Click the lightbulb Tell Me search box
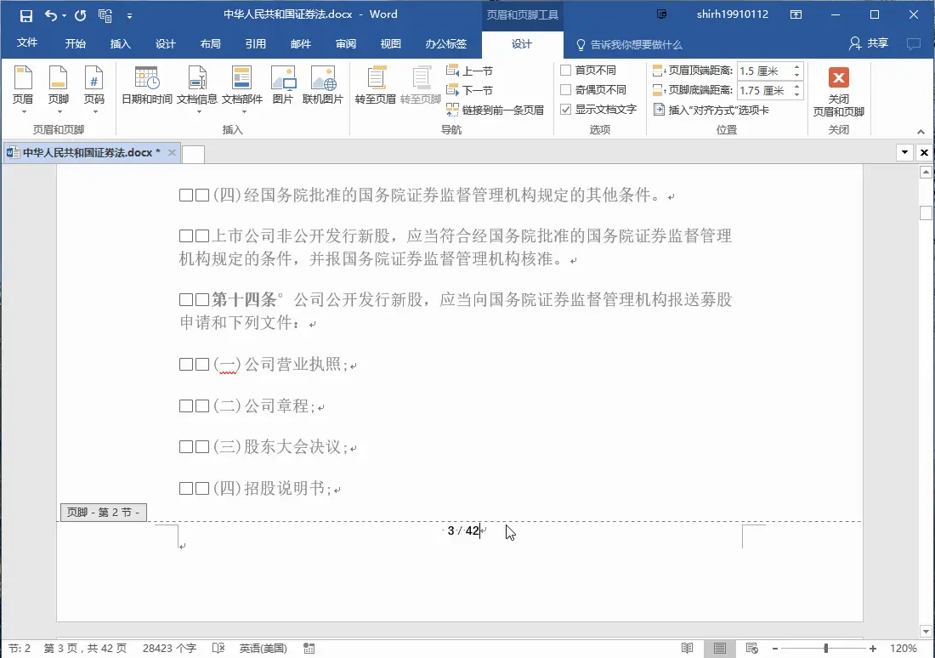The height and width of the screenshot is (658, 935). pyautogui.click(x=629, y=45)
